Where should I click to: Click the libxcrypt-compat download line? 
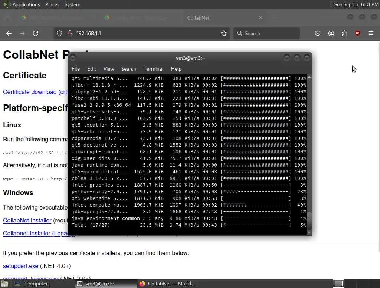coord(189,152)
